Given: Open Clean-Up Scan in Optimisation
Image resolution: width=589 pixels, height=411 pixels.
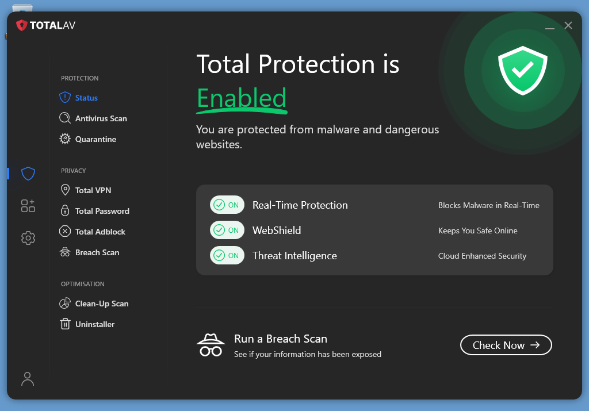Looking at the screenshot, I should point(102,304).
